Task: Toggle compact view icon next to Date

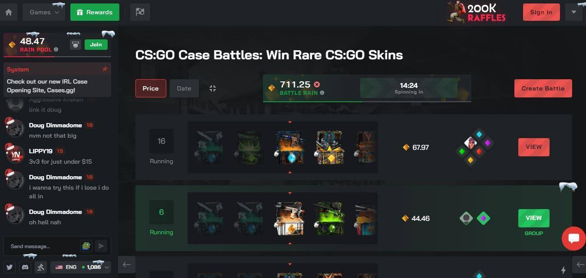Action: [212, 88]
